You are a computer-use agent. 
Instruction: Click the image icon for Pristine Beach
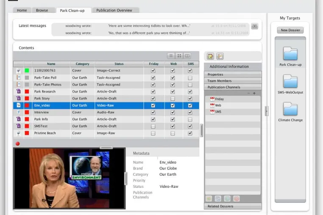[19, 133]
